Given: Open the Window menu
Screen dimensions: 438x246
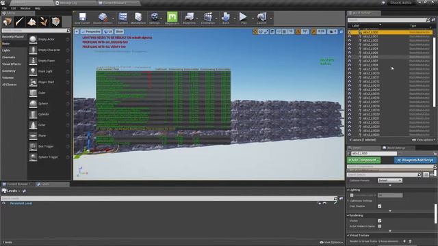Looking at the screenshot, I should click(25, 8).
